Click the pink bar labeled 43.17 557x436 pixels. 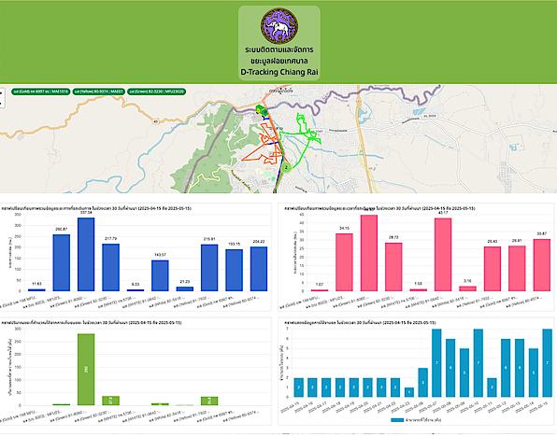click(443, 255)
